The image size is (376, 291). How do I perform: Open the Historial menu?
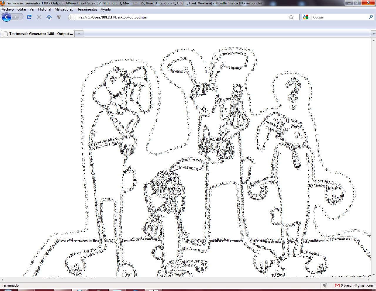45,9
